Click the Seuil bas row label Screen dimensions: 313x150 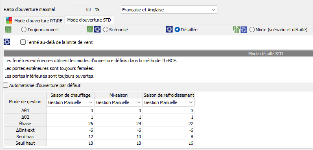point(25,137)
